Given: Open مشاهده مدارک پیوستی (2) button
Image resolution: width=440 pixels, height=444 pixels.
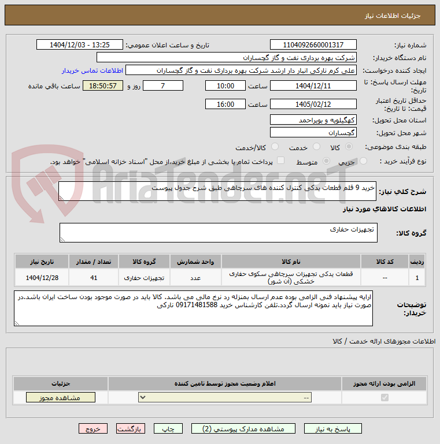Looking at the screenshot, I should point(243,429).
